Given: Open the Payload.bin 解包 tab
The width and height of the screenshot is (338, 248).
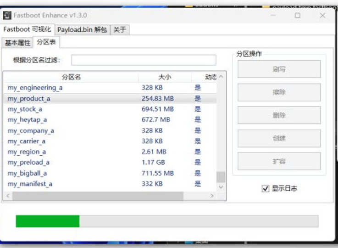Looking at the screenshot, I should pyautogui.click(x=83, y=30).
